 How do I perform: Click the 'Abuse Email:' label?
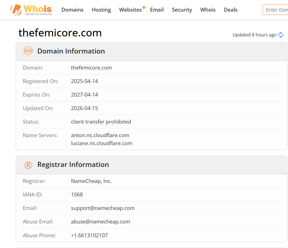point(38,222)
